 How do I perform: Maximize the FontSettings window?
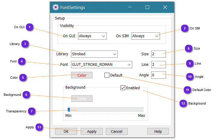pyautogui.click(x=147, y=8)
